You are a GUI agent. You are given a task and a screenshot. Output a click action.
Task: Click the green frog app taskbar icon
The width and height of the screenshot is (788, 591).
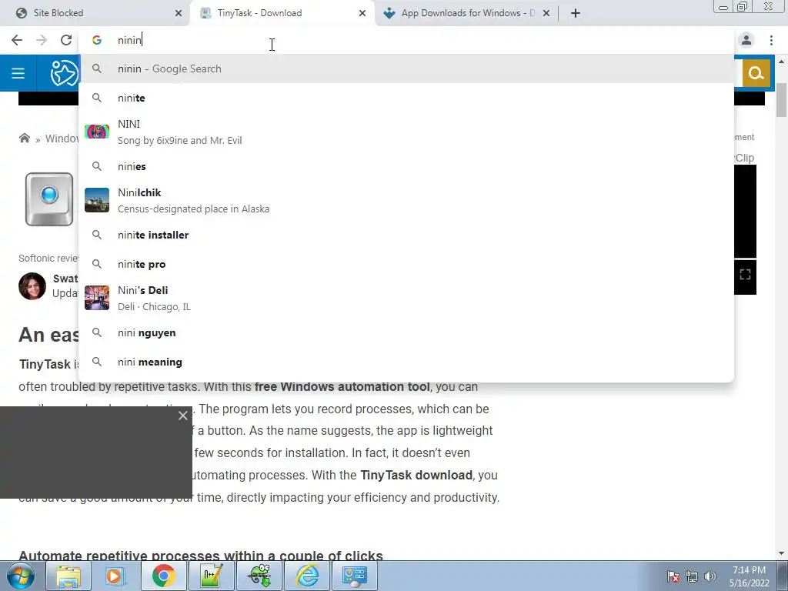[x=259, y=576]
